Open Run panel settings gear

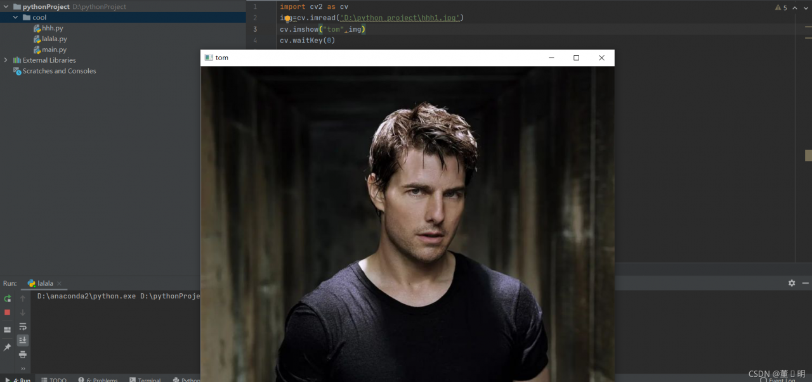point(792,283)
